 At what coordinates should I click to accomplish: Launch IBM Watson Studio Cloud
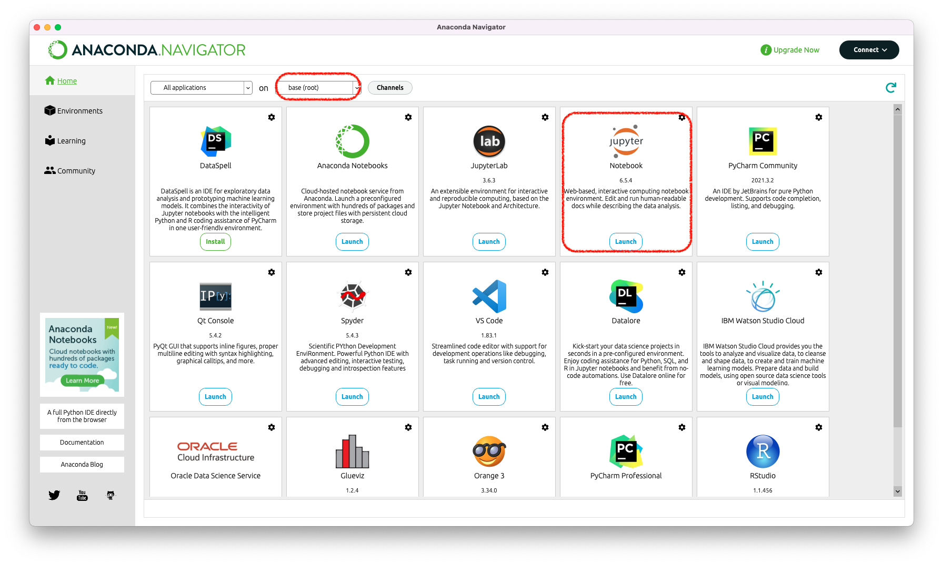click(763, 397)
